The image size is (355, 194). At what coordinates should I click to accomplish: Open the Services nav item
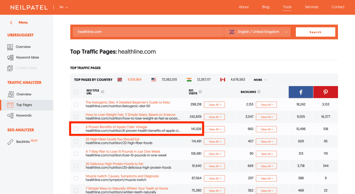[311, 7]
